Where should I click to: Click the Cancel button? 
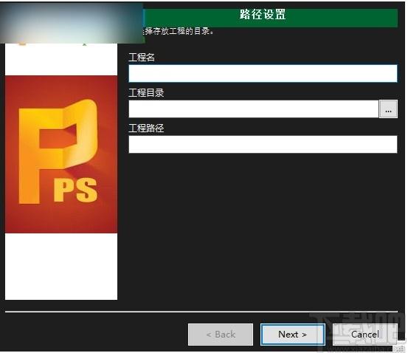click(x=364, y=335)
